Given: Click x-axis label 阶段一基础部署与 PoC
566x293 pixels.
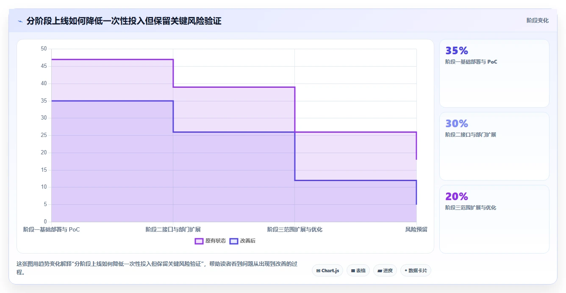Looking at the screenshot, I should 51,229.
